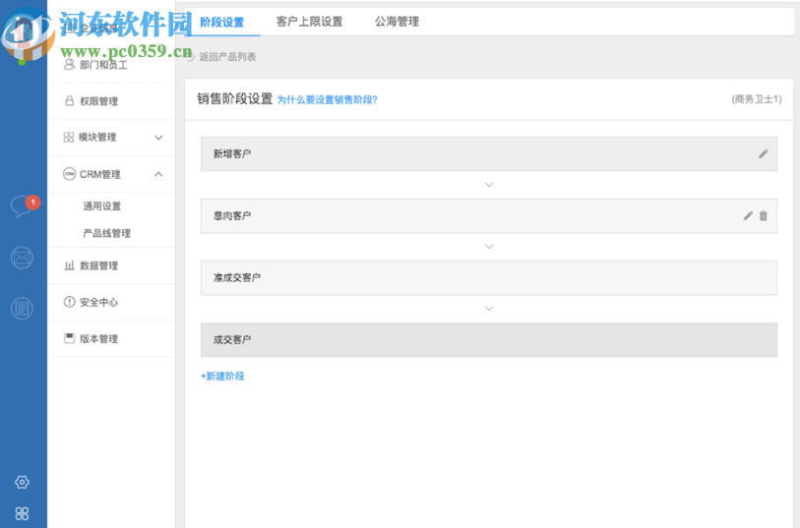Open 通用设置 under CRM管理
The width and height of the screenshot is (800, 528).
coord(102,205)
